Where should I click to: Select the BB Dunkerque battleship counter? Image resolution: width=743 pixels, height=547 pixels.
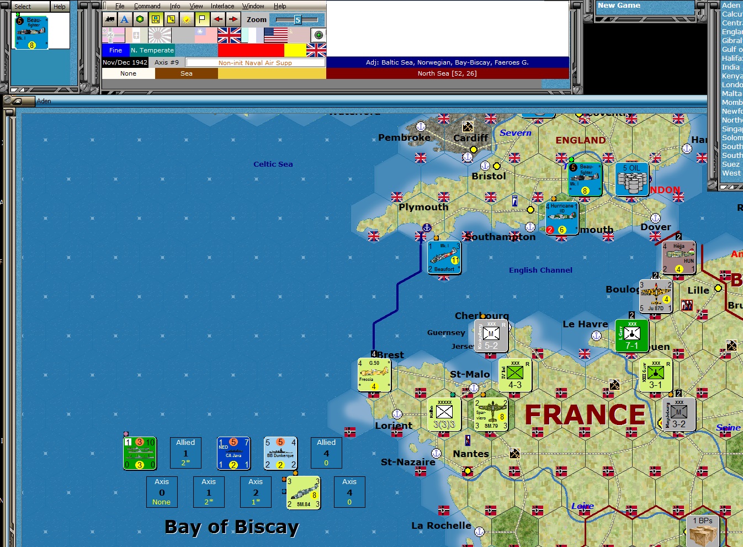[x=280, y=453]
